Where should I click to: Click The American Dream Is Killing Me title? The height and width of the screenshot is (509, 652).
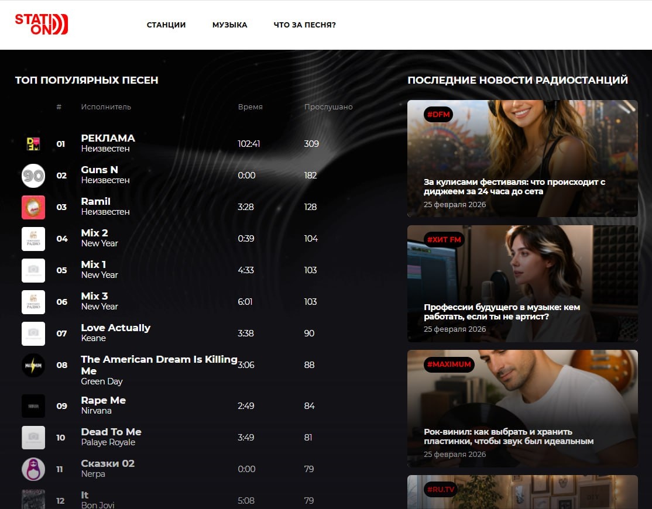pos(159,365)
